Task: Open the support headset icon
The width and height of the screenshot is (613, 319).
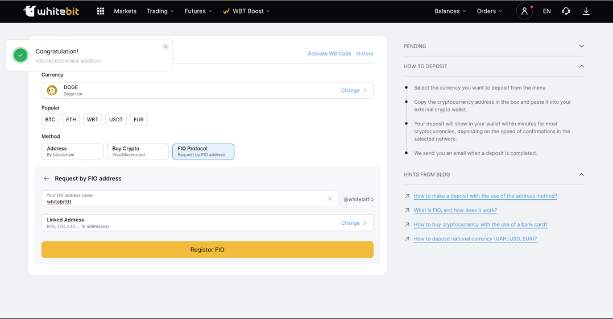Action: click(566, 11)
